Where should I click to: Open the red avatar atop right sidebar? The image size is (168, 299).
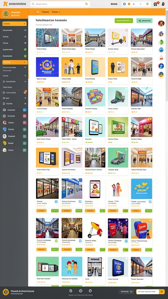click(x=161, y=23)
